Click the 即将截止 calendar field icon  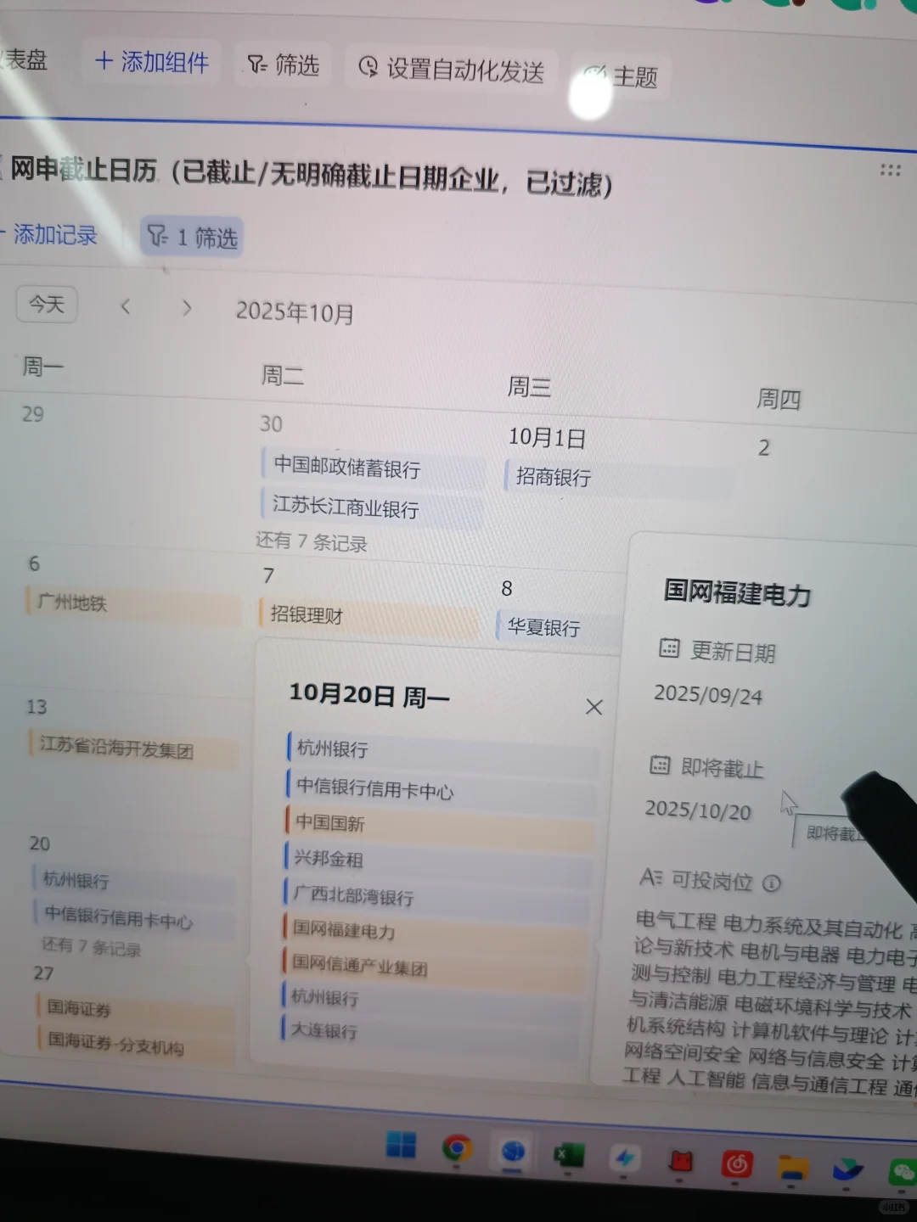(660, 765)
